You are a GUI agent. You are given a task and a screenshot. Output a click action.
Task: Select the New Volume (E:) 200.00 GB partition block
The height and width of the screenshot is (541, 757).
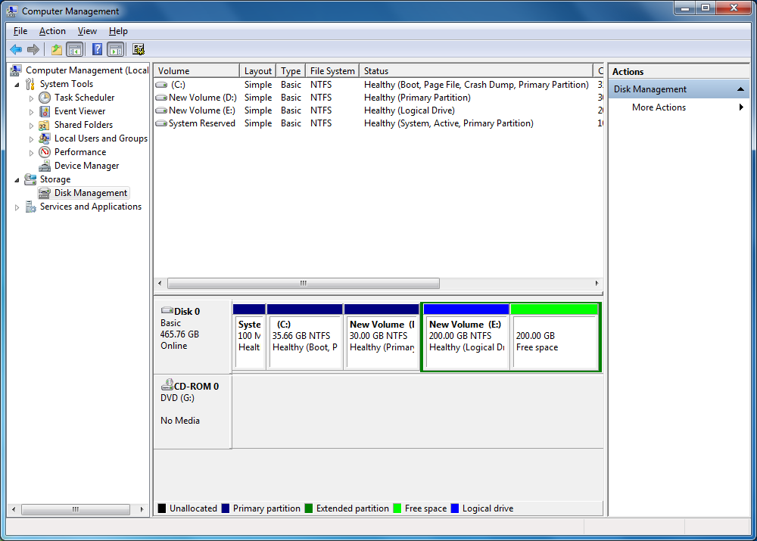[466, 337]
